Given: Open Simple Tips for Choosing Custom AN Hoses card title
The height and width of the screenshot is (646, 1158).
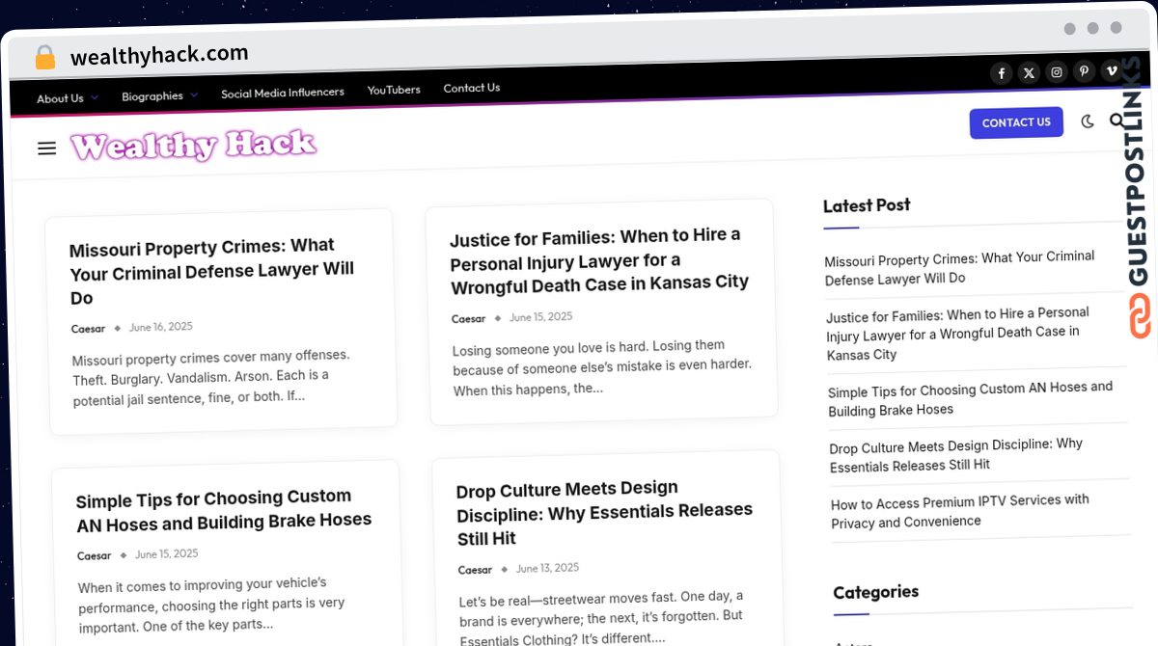Looking at the screenshot, I should (224, 510).
